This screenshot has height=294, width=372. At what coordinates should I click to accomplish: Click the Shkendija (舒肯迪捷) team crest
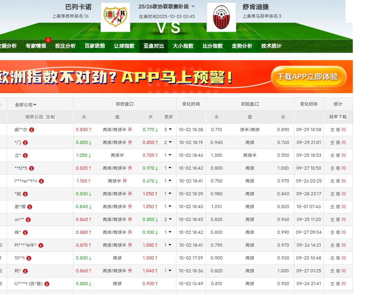[x=221, y=17]
